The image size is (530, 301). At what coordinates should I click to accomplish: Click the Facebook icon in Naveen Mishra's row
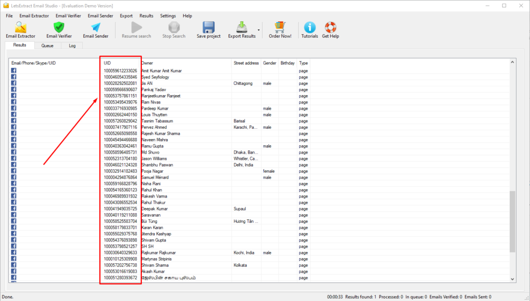point(13,140)
